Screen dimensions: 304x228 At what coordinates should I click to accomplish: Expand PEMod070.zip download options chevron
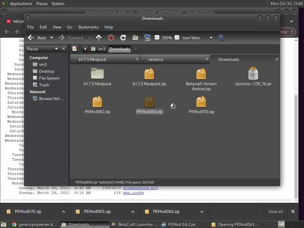pyautogui.click(x=64, y=211)
